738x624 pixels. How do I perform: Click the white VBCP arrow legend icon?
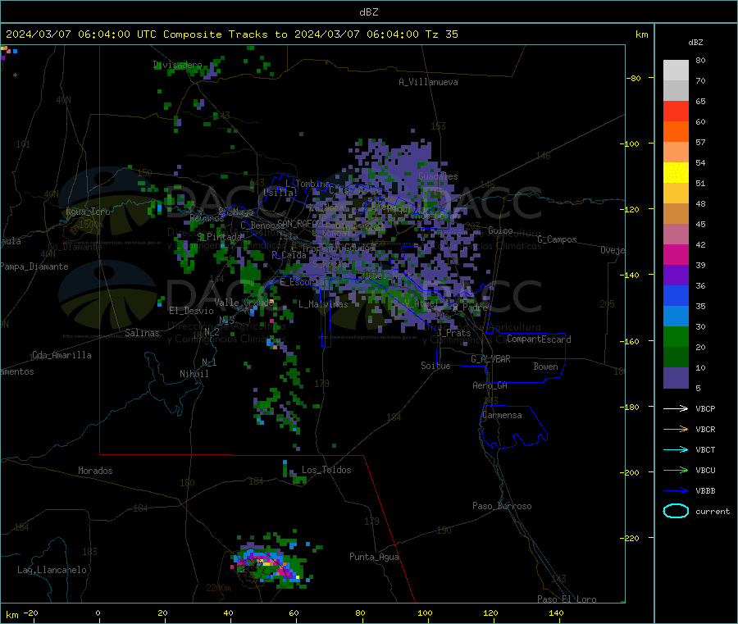[x=676, y=408]
